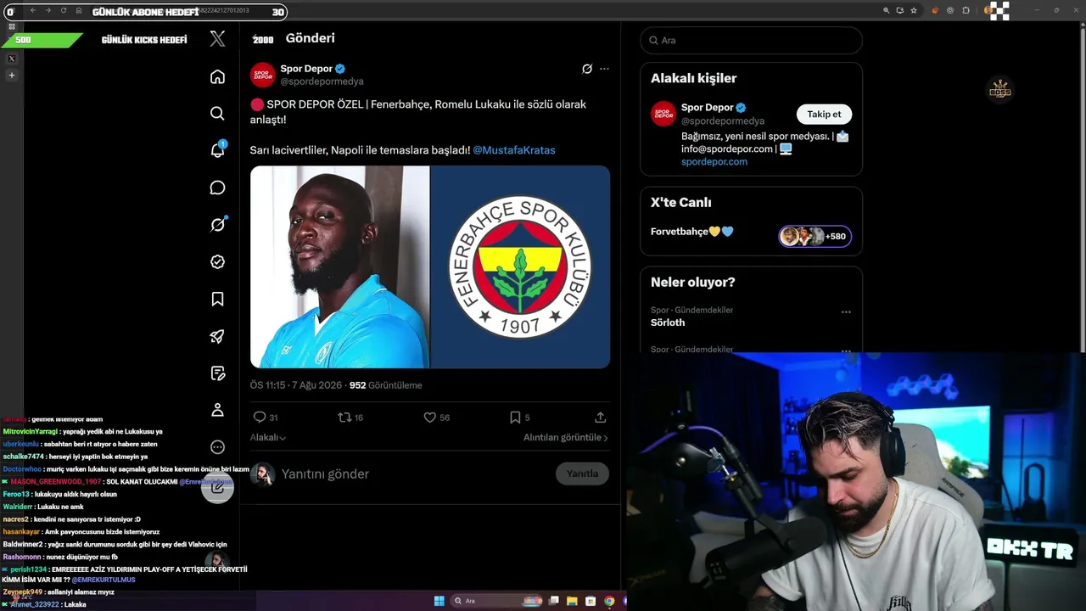Open the @spordepormedya handle on the post
This screenshot has width=1086, height=611.
click(x=322, y=81)
